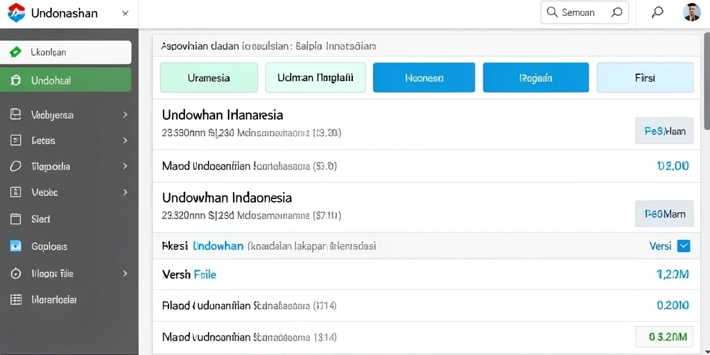710x355 pixels.
Task: Expand the Vadayersa chevron
Action: tap(125, 115)
